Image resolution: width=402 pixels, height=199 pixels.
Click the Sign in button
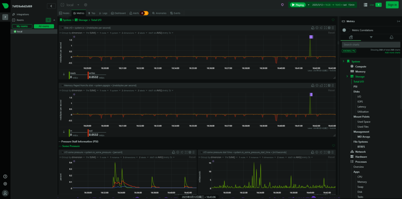392,4
